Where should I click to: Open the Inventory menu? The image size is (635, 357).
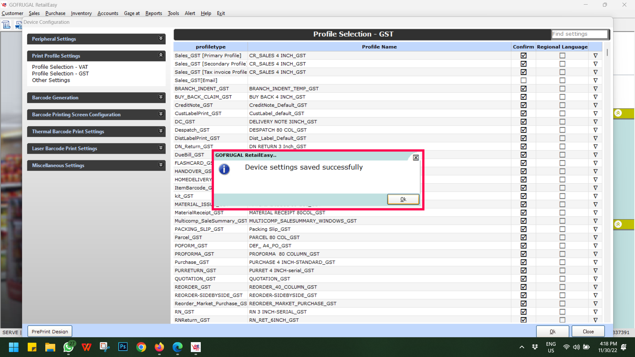[81, 13]
